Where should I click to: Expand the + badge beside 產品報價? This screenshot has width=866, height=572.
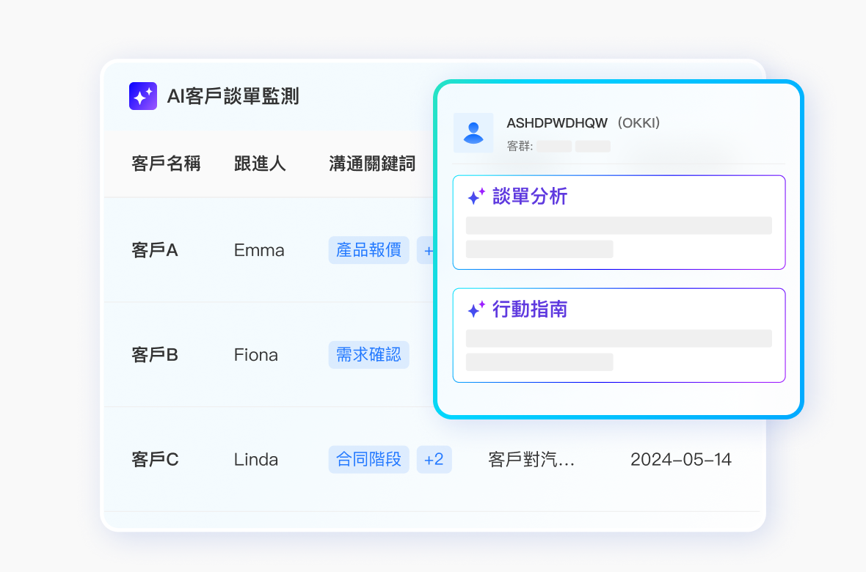(x=429, y=250)
